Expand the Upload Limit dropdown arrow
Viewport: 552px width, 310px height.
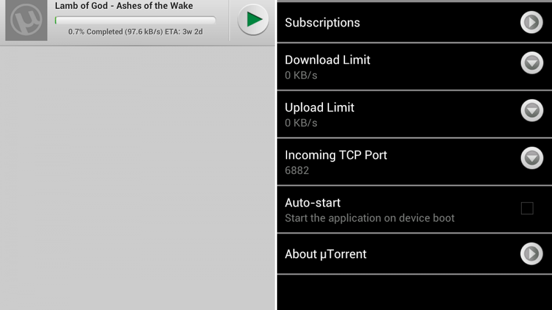pos(532,111)
